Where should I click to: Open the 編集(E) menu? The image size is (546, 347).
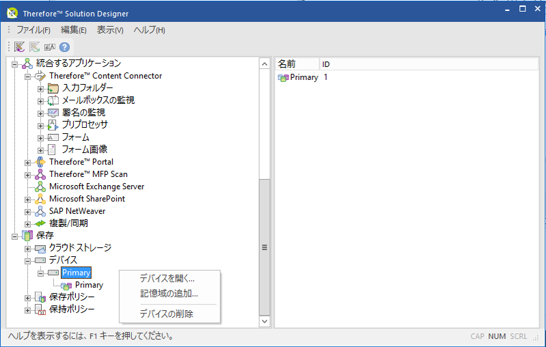pos(74,30)
